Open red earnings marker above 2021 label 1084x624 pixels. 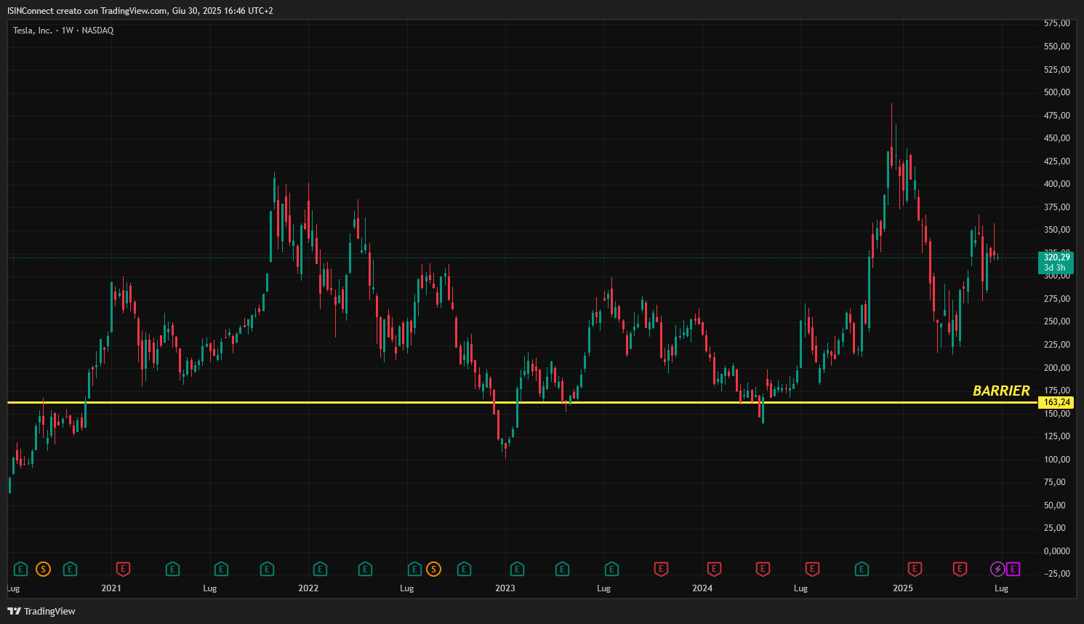tap(124, 569)
